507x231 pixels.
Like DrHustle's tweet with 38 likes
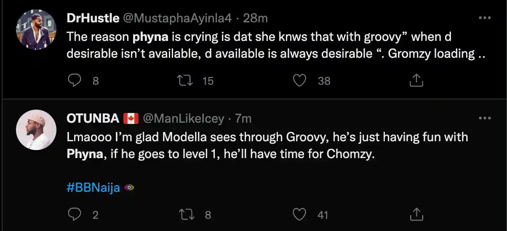pyautogui.click(x=299, y=80)
